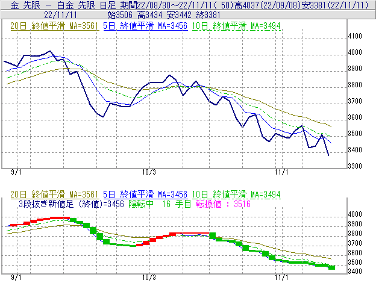
Task: Click the second-row low price '安3442'
Action: point(179,15)
